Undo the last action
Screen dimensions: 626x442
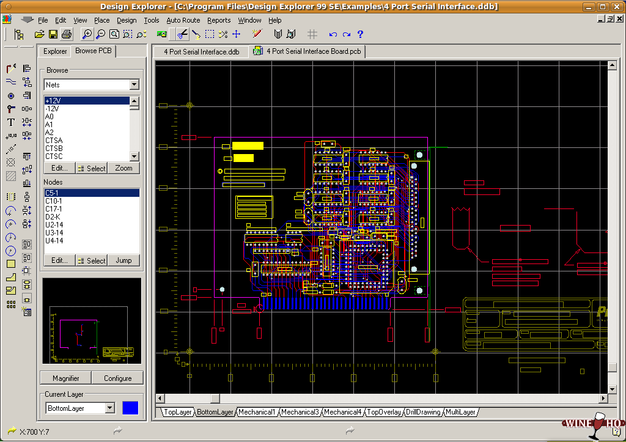[x=332, y=34]
